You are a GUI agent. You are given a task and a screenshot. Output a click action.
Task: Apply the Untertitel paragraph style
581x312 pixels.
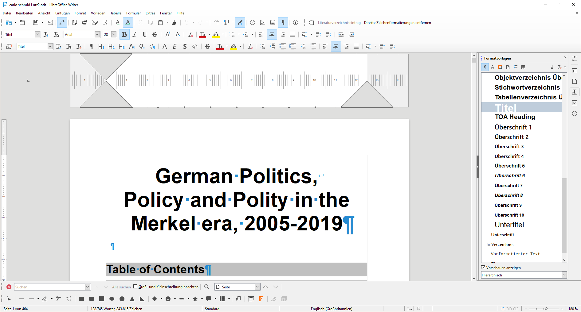coord(509,225)
